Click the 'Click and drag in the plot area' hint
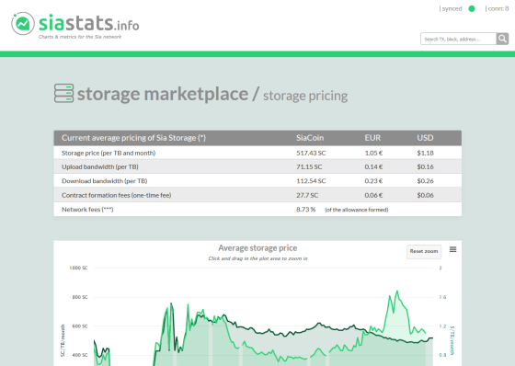Screen dimensions: 515x366 click(257, 258)
